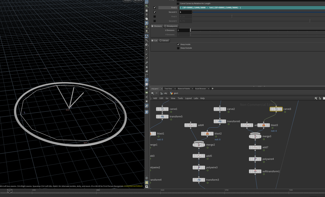Click the U Divisions slider handle

191,30
